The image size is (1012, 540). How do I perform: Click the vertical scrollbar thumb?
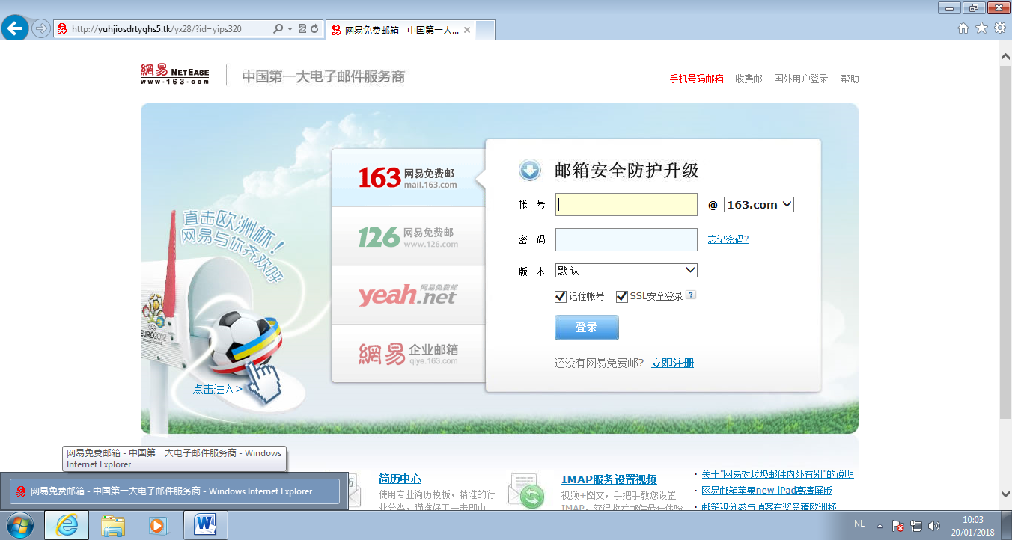tap(1006, 243)
